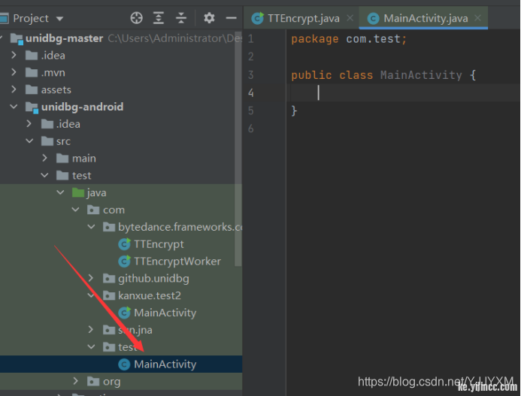
Task: Click line number 4 in the gutter
Action: (251, 92)
